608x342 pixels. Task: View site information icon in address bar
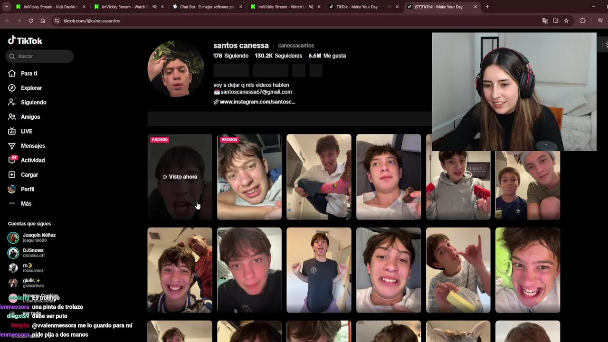[57, 21]
